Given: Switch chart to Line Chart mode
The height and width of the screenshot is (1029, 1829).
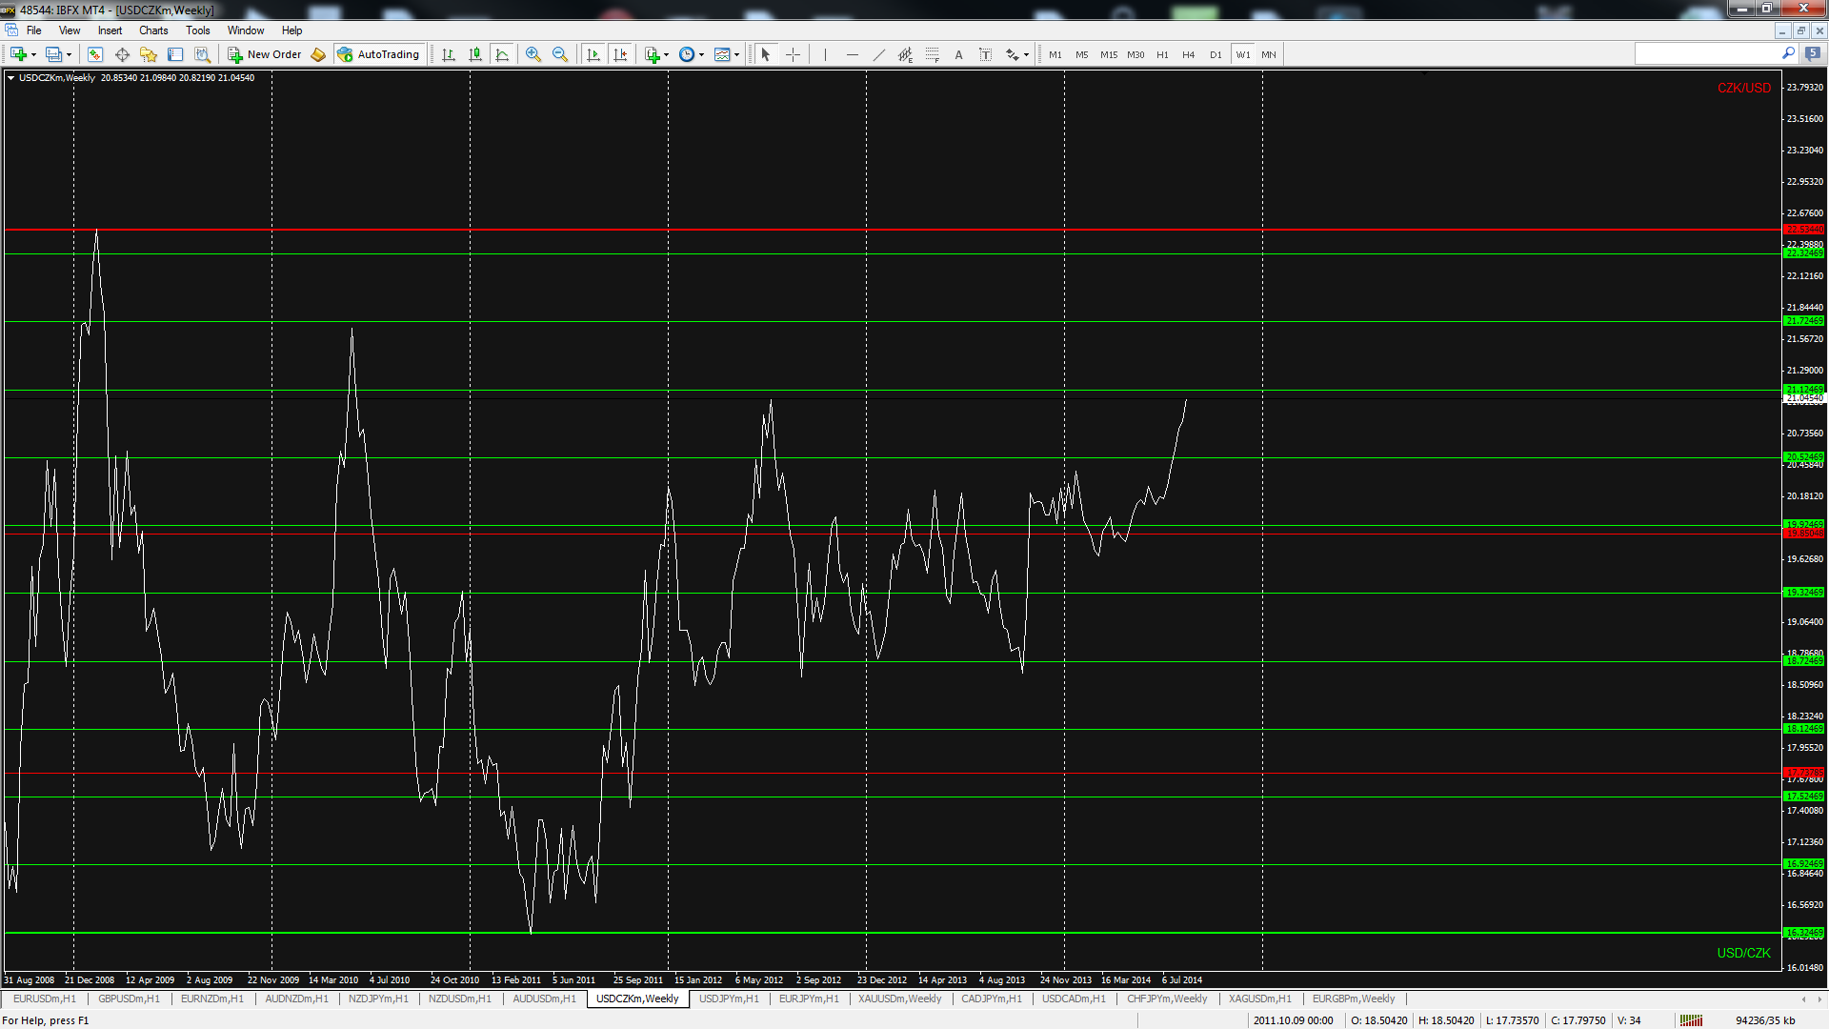Looking at the screenshot, I should point(502,54).
